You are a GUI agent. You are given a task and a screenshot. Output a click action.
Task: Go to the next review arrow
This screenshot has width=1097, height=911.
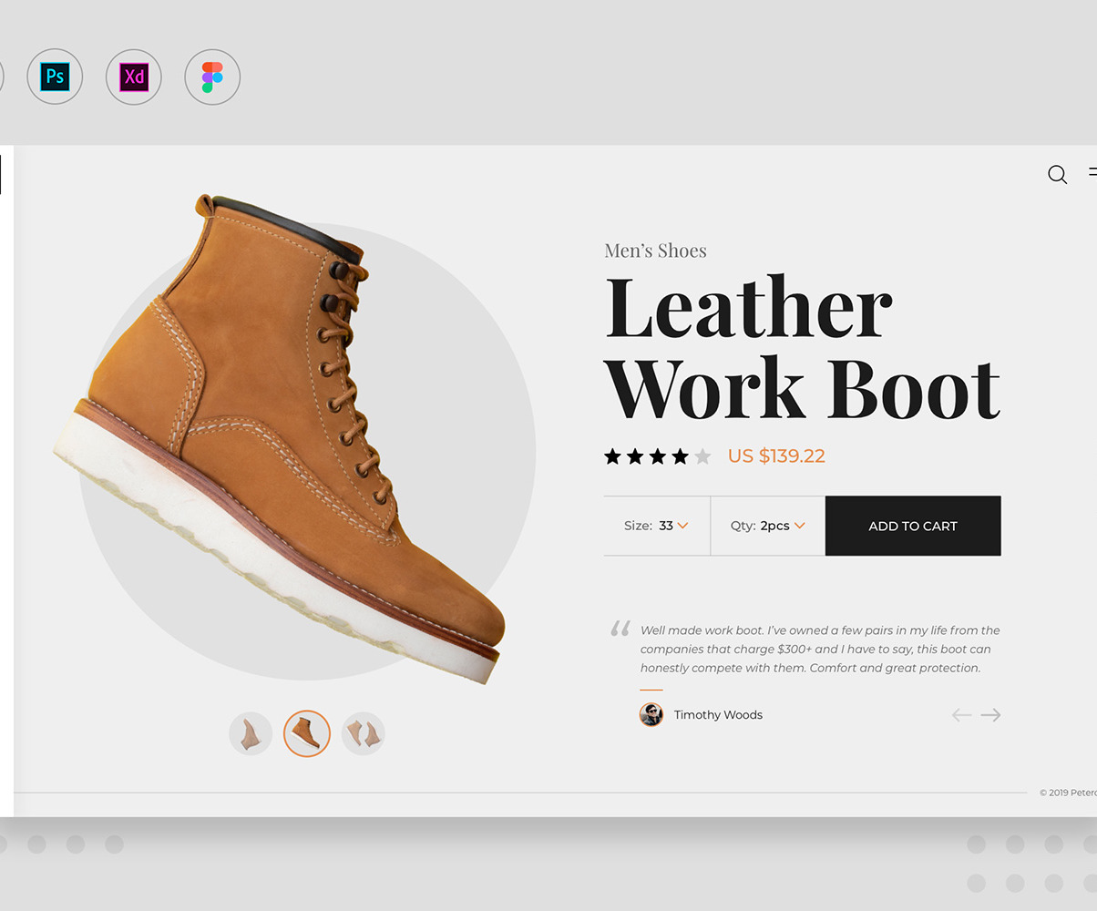tap(991, 715)
